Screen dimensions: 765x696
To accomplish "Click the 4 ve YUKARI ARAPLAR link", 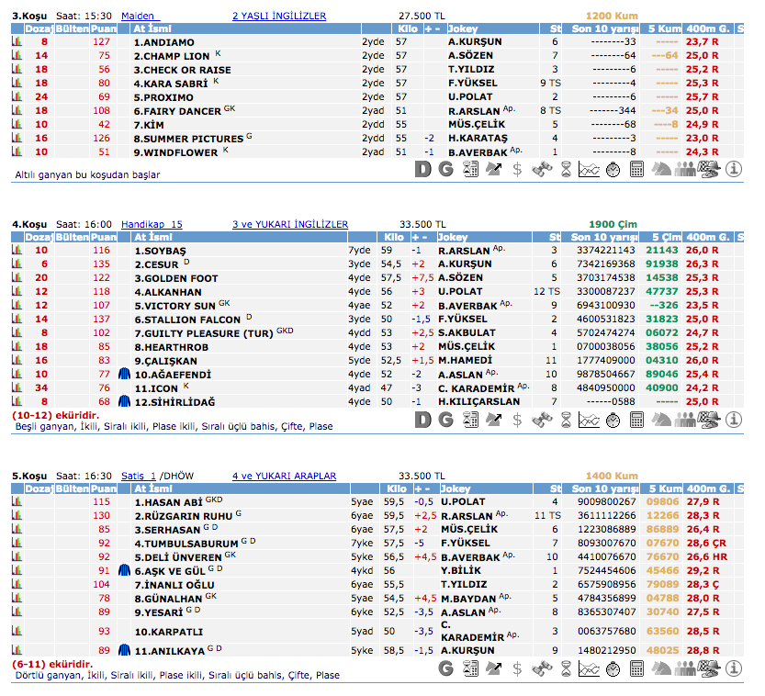I will pos(284,476).
